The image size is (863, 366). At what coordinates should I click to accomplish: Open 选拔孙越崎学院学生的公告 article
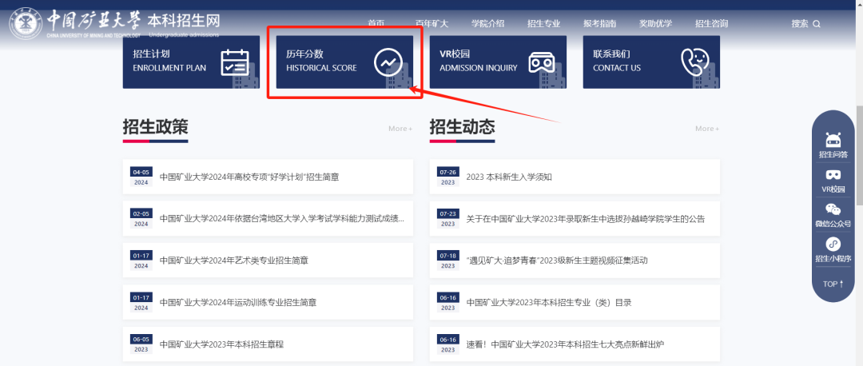click(586, 218)
